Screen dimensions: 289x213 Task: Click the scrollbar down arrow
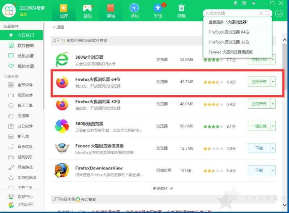click(x=285, y=205)
